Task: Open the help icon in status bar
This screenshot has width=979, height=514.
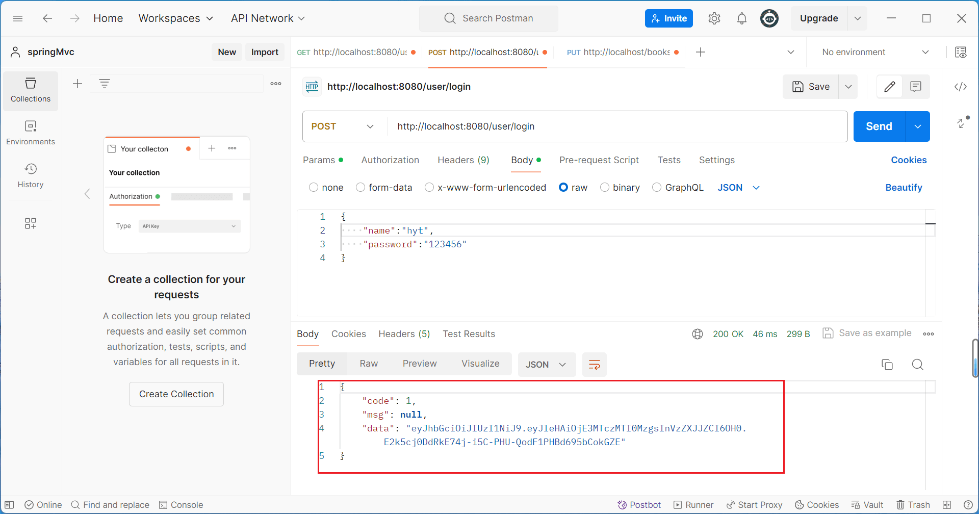Action: click(968, 505)
